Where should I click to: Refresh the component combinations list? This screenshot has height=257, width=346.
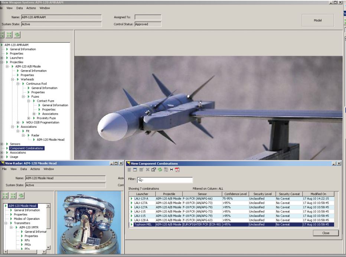pyautogui.click(x=159, y=169)
